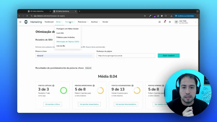Click Pontos Intermediários progress ring
This screenshot has width=217, height=122.
[137, 90]
